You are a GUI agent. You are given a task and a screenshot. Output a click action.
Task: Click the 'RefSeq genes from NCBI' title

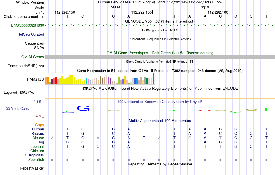tap(160, 30)
